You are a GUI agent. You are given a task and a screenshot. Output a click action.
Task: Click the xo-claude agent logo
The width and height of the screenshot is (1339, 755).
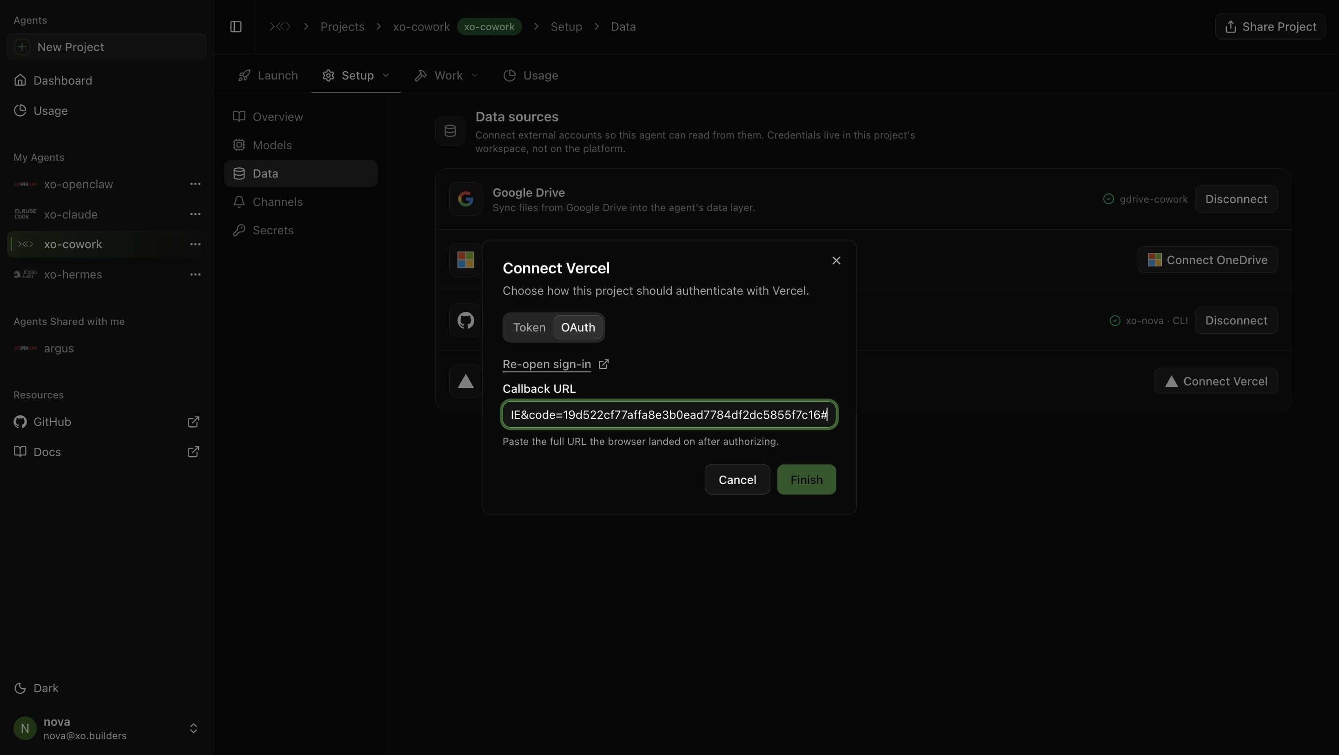coord(26,214)
